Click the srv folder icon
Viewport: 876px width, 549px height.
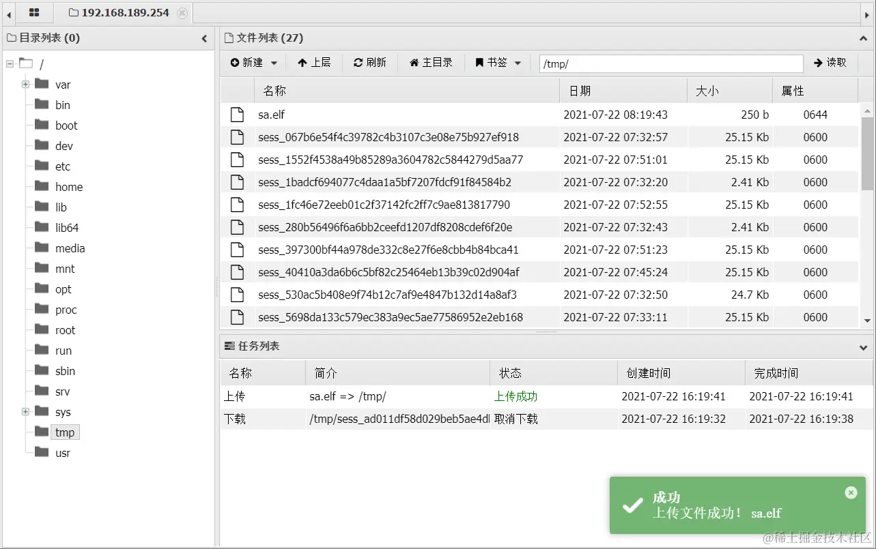(x=42, y=391)
